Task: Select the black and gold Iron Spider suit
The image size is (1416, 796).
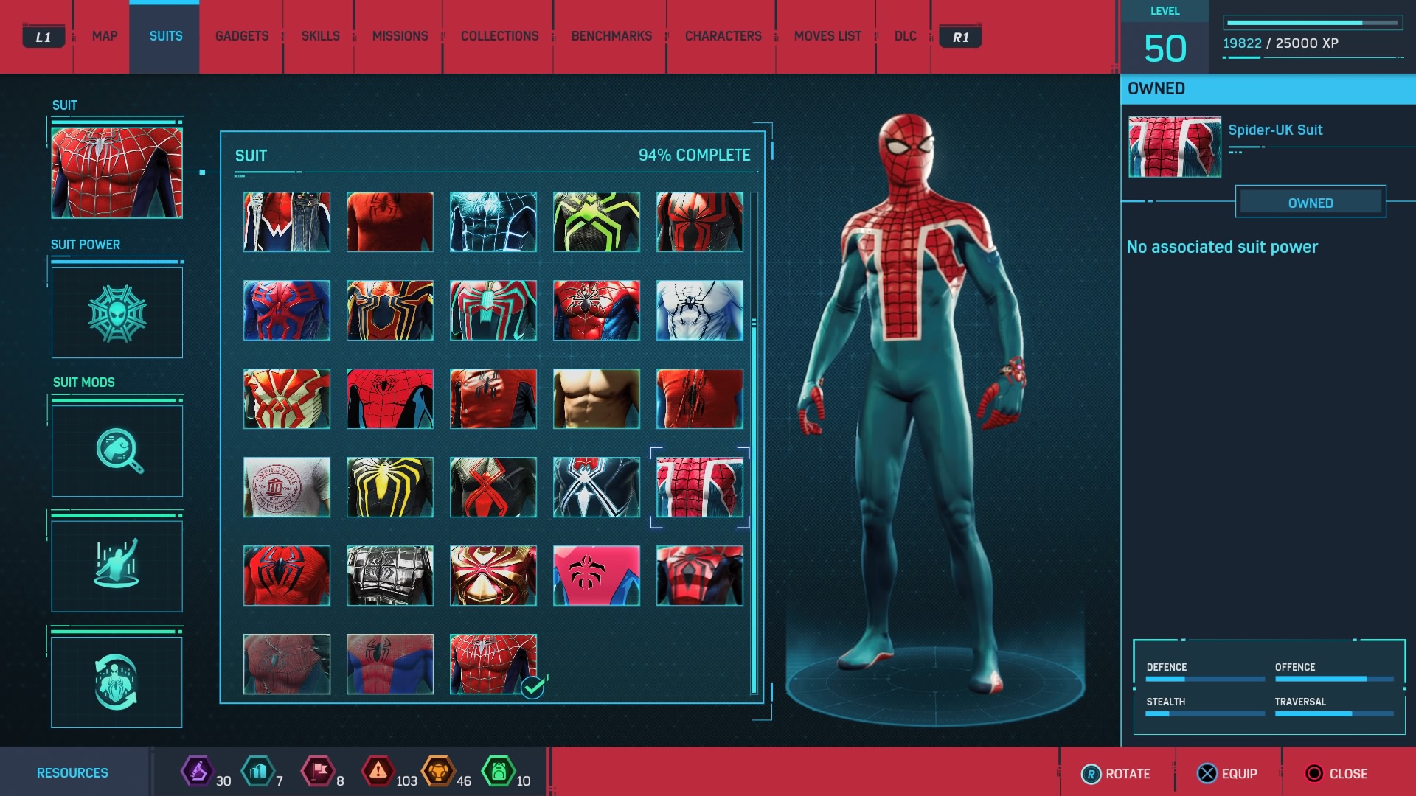Action: coord(390,310)
